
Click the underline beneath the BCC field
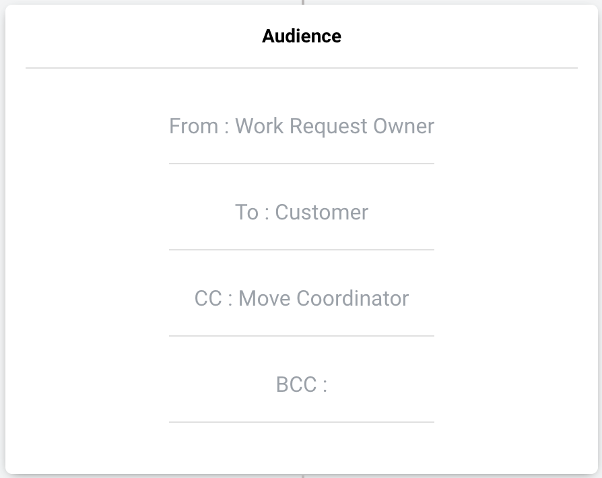[x=301, y=421]
